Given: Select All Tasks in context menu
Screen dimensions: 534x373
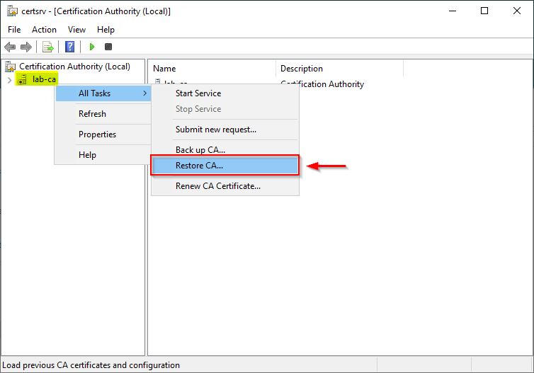Looking at the screenshot, I should (103, 93).
